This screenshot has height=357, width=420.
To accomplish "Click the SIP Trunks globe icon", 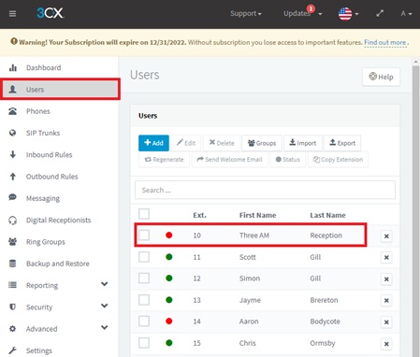I will (x=12, y=133).
